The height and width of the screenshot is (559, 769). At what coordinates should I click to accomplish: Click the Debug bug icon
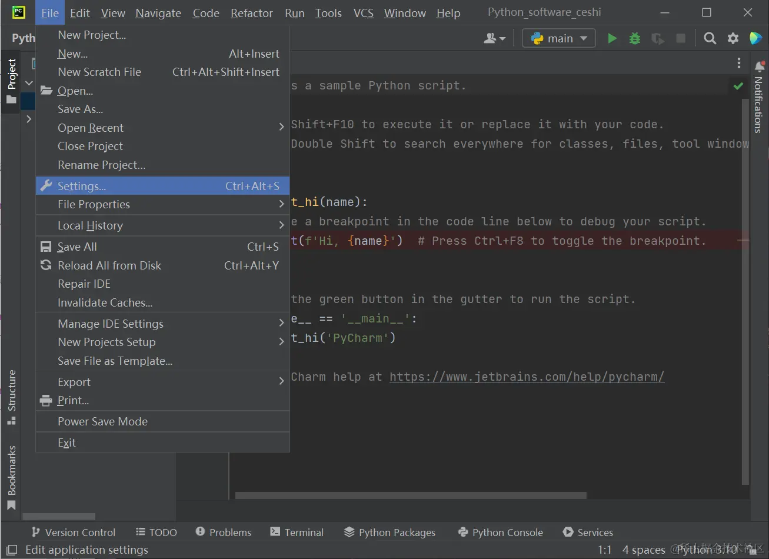tap(634, 38)
